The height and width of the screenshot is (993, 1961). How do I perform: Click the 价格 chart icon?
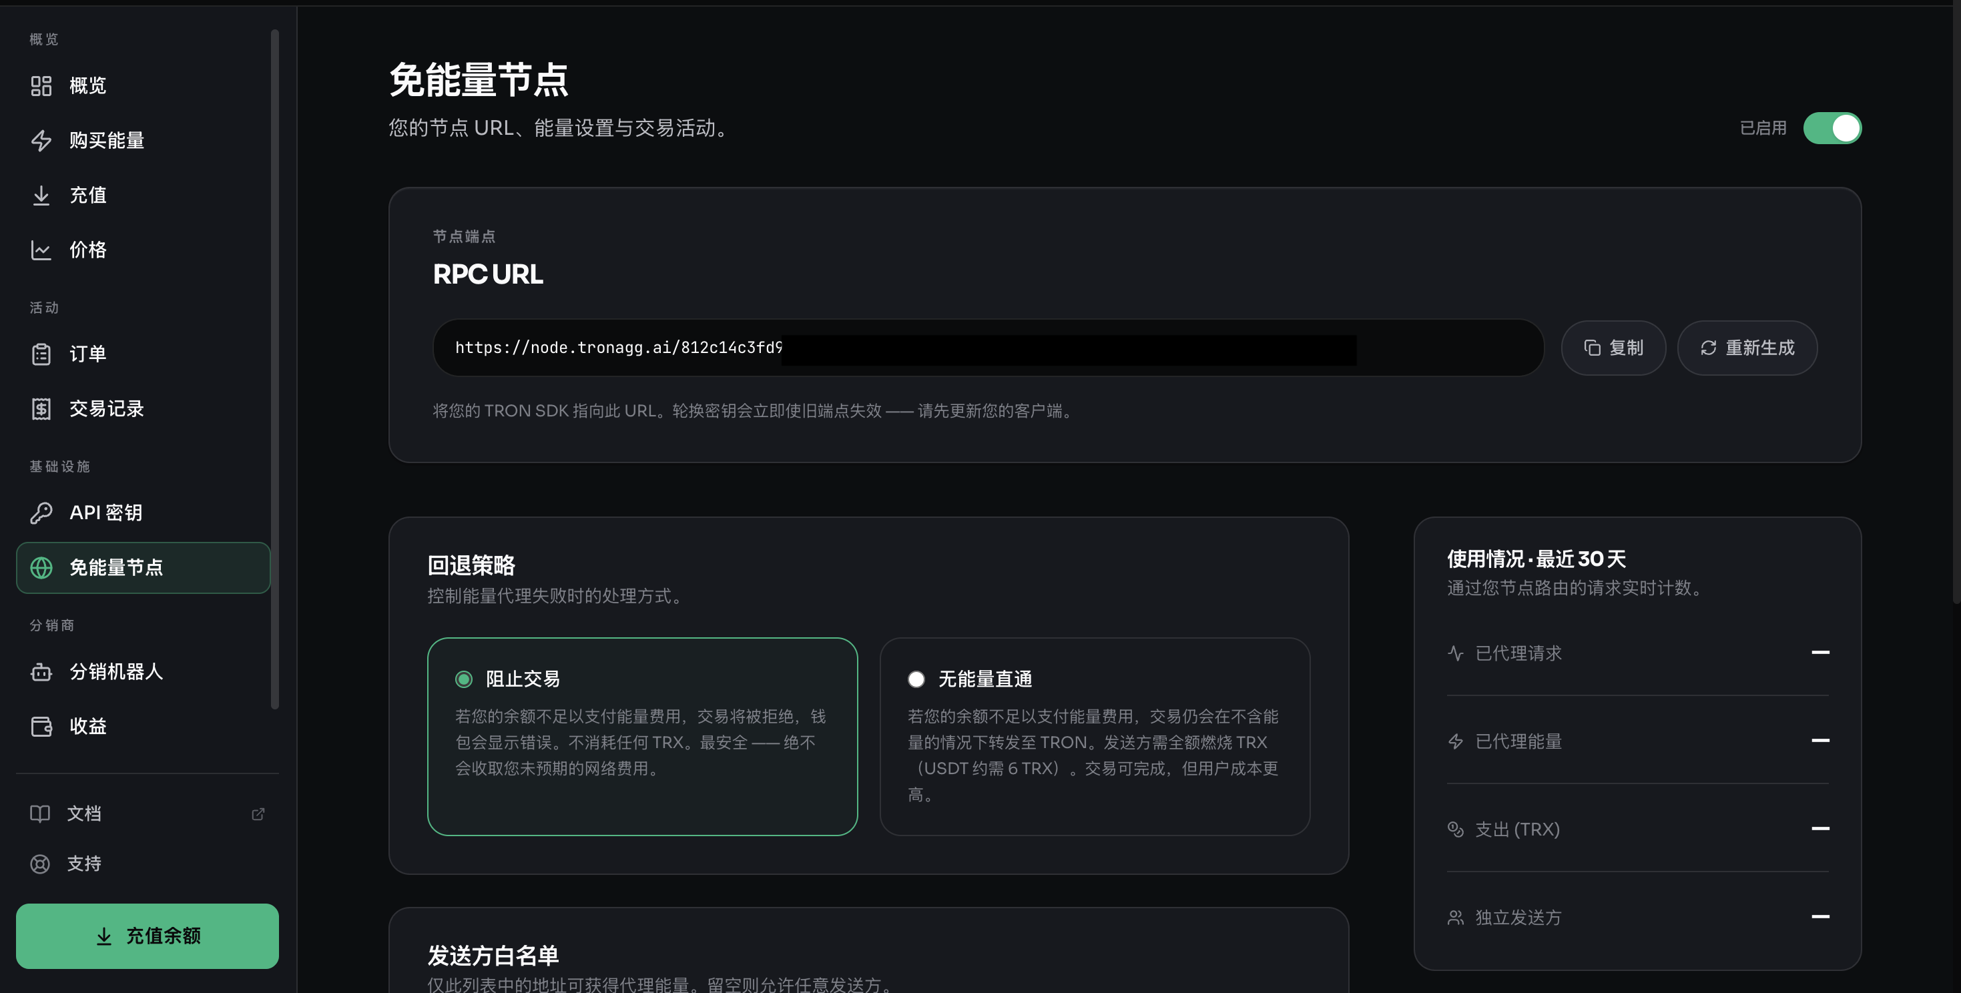pyautogui.click(x=41, y=250)
